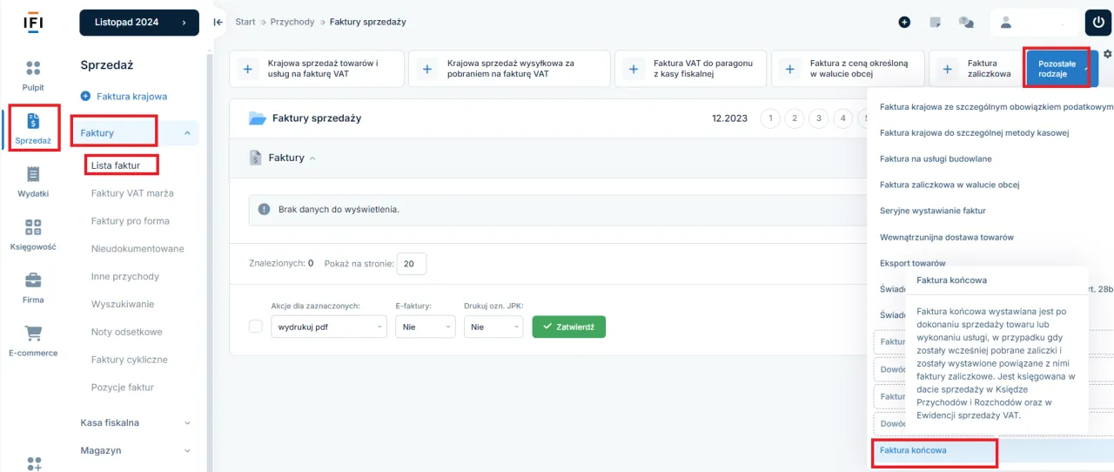Open the 'wydrukuj pdf' actions dropdown
Image resolution: width=1114 pixels, height=472 pixels.
click(328, 327)
